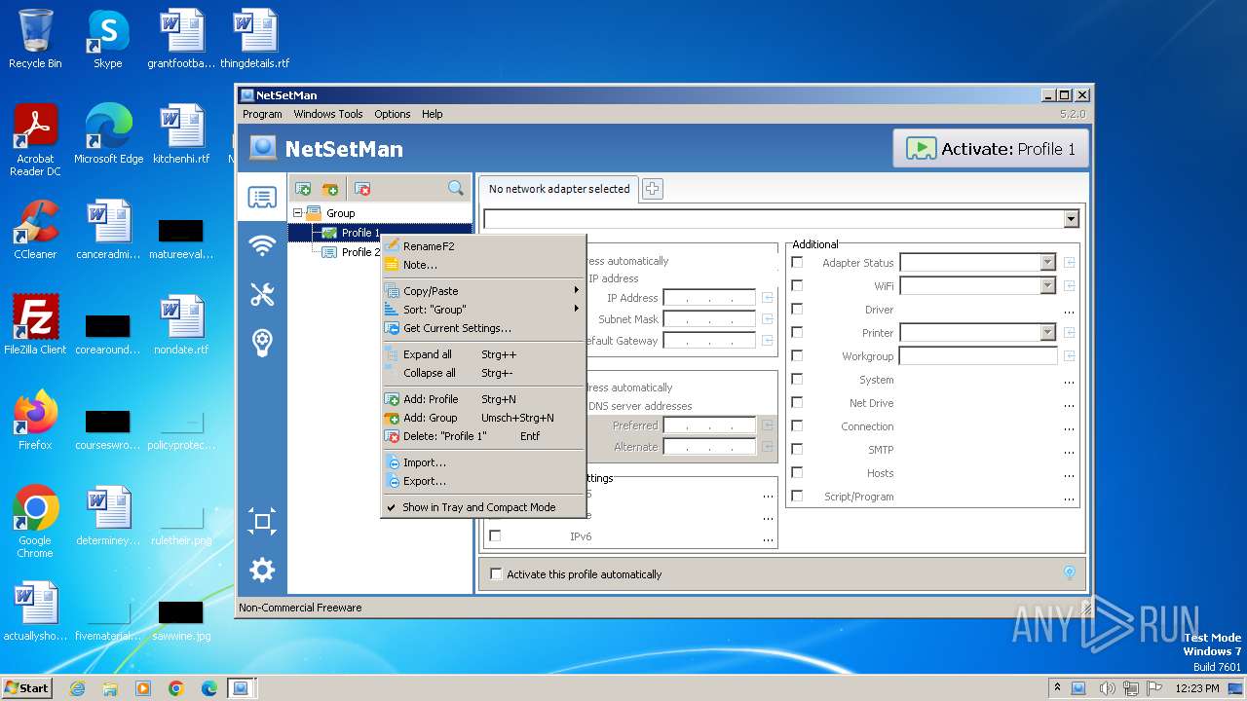Get current WiFi value arrow icon

[x=1069, y=286]
